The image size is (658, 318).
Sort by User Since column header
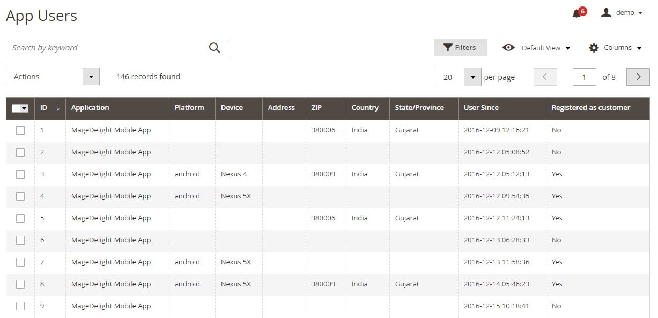click(481, 107)
